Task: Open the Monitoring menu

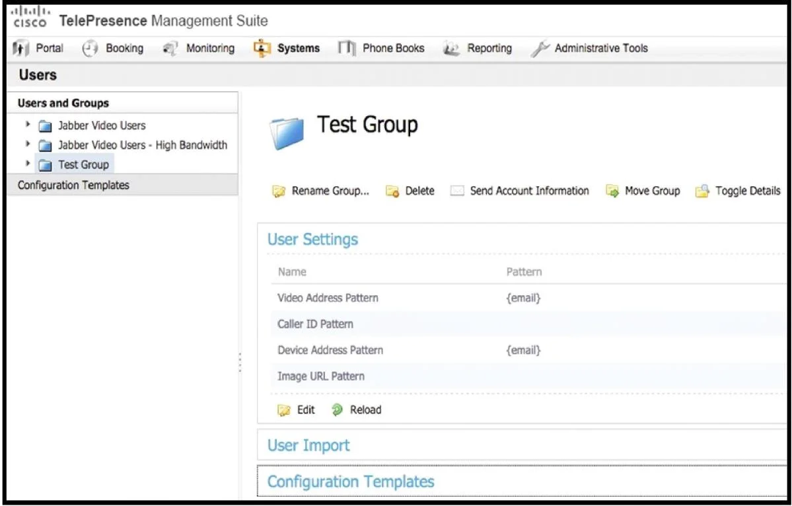Action: click(x=210, y=48)
